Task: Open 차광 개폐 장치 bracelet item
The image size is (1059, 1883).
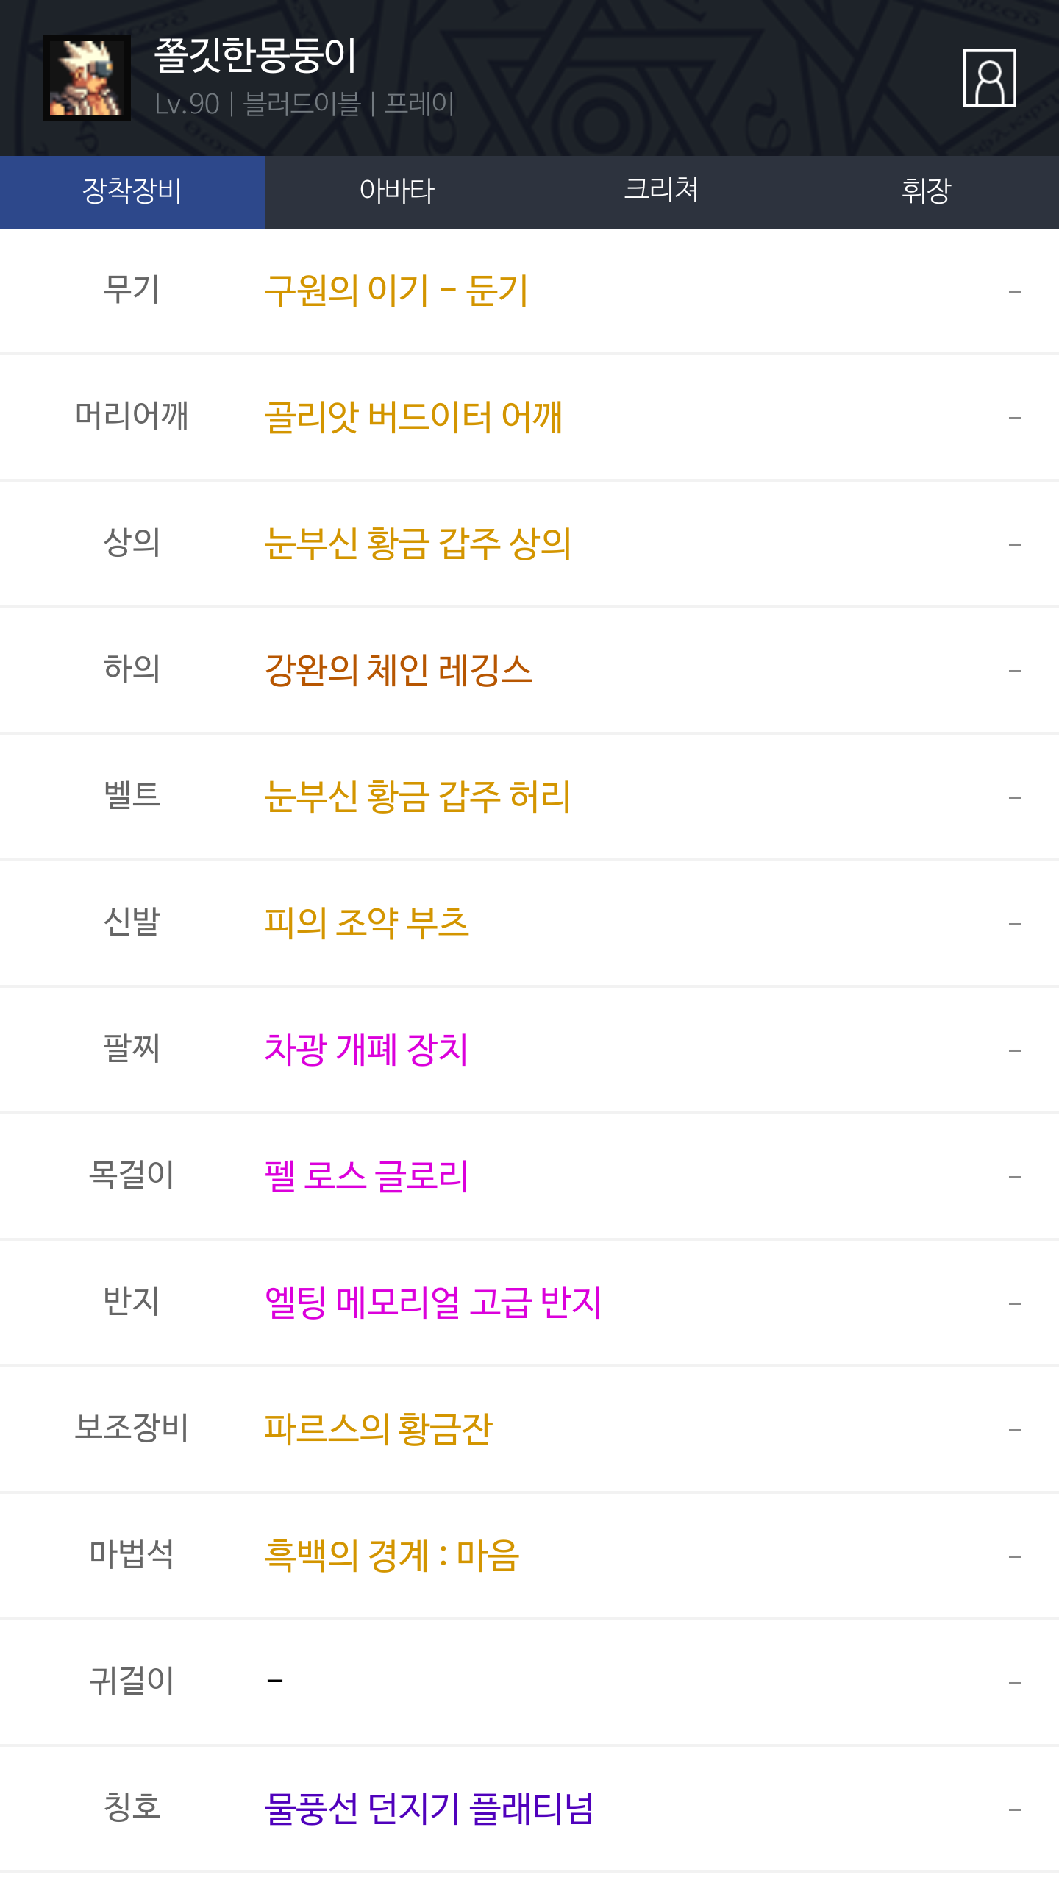Action: point(366,1050)
